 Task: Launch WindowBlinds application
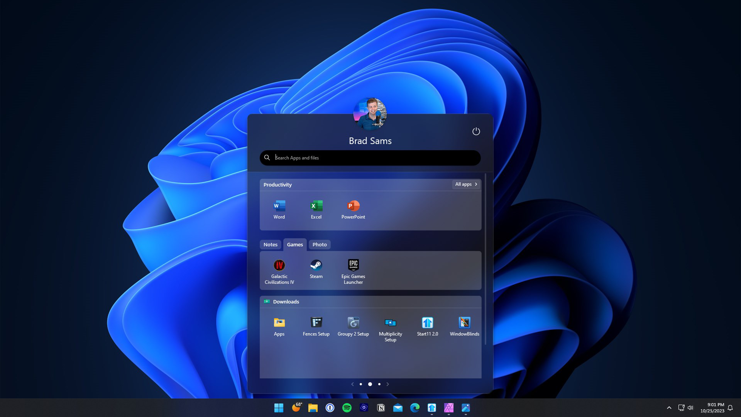click(465, 322)
